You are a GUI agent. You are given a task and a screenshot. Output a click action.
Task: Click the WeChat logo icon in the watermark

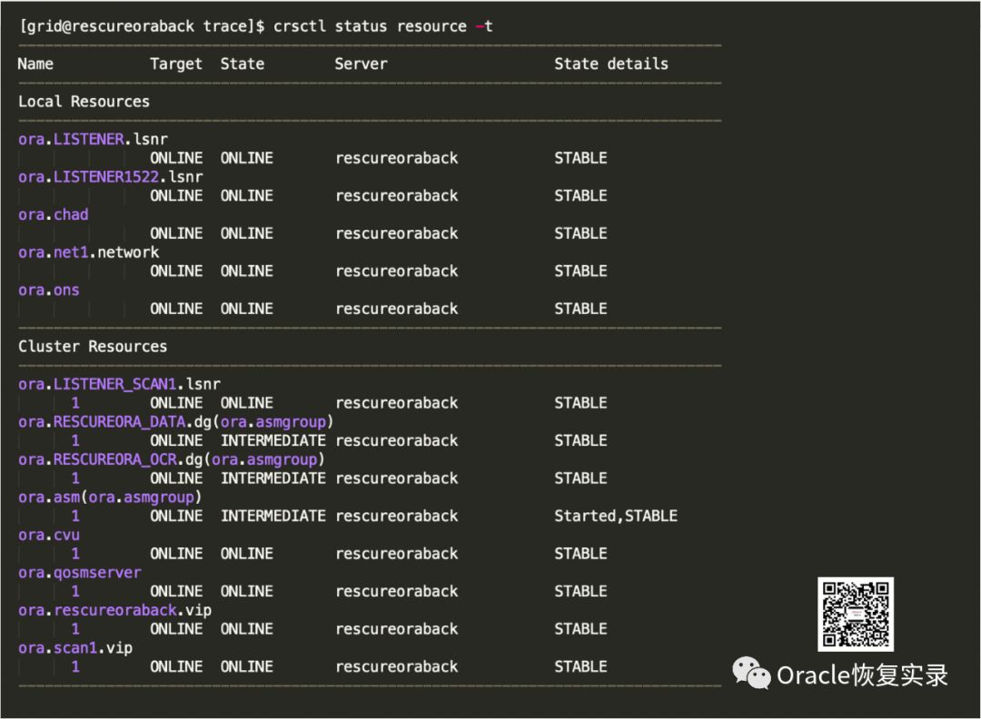pos(751,675)
